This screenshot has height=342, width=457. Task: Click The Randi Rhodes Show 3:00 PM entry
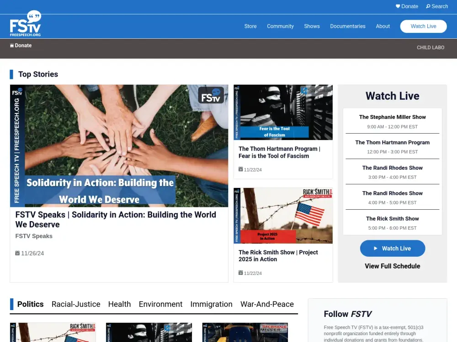pyautogui.click(x=392, y=171)
